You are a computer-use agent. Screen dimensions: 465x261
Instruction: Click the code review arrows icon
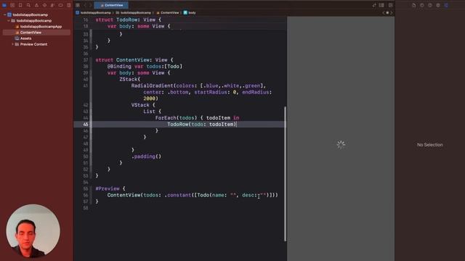(x=374, y=5)
